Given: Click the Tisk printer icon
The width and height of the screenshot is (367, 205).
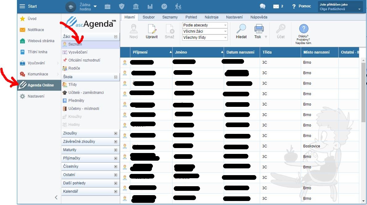Looking at the screenshot, I should pos(259,29).
